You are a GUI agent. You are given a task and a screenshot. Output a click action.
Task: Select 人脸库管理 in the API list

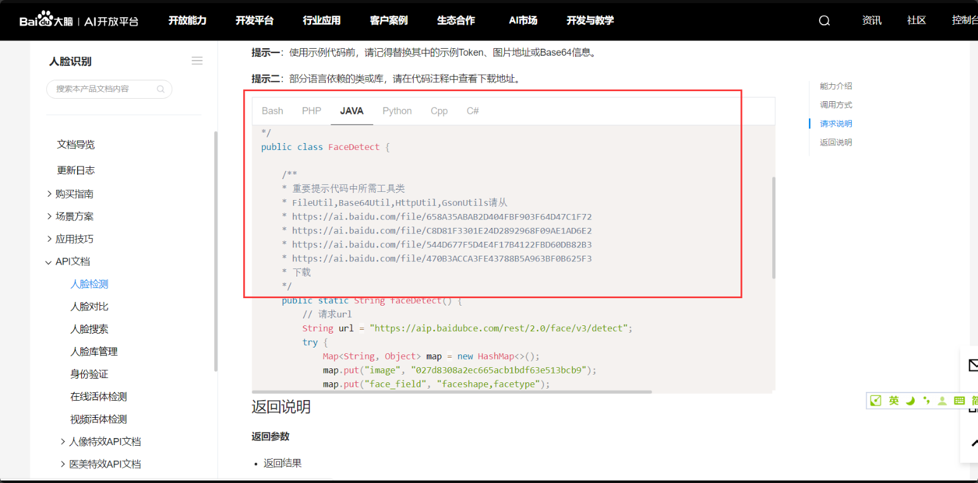click(94, 351)
